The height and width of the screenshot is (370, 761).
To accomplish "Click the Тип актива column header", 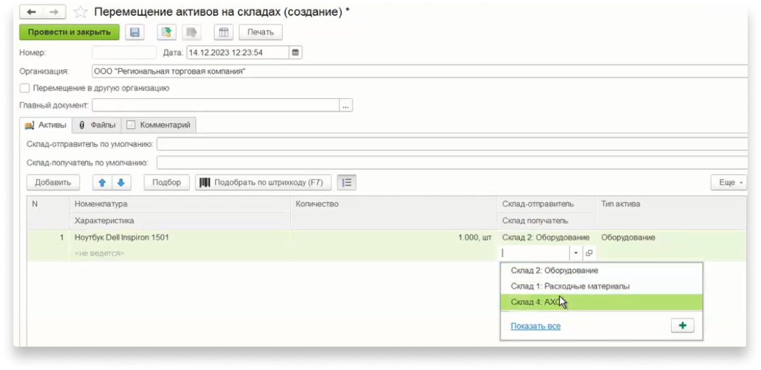I will pos(672,204).
